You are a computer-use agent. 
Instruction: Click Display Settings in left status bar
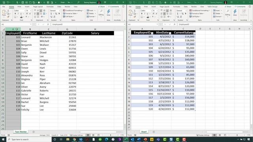point(76,135)
